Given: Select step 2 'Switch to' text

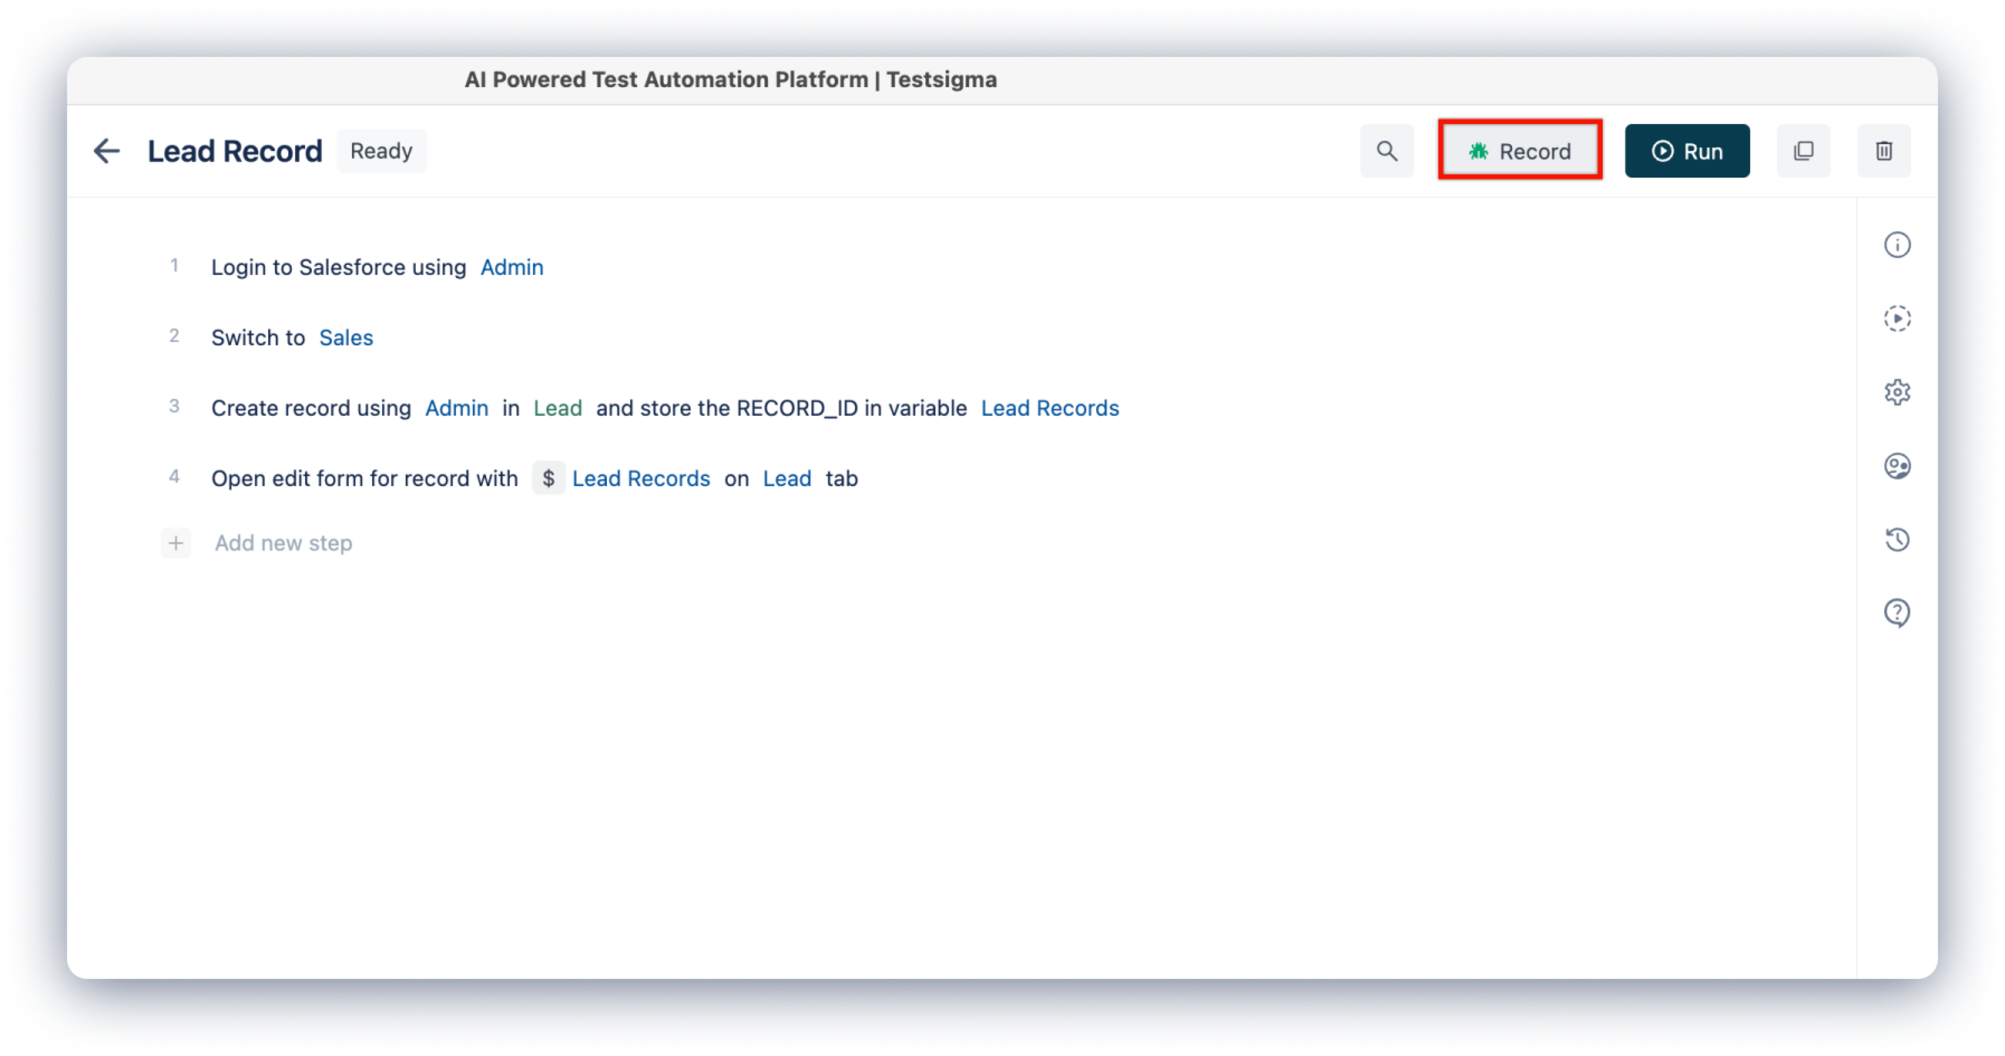Looking at the screenshot, I should click(258, 337).
